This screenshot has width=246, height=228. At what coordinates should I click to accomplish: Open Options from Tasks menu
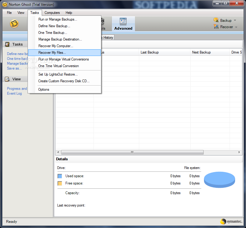click(x=64, y=90)
